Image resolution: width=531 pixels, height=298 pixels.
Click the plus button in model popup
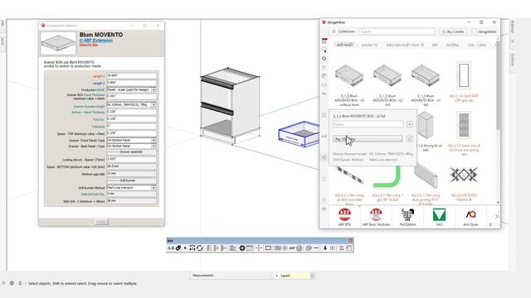409,124
